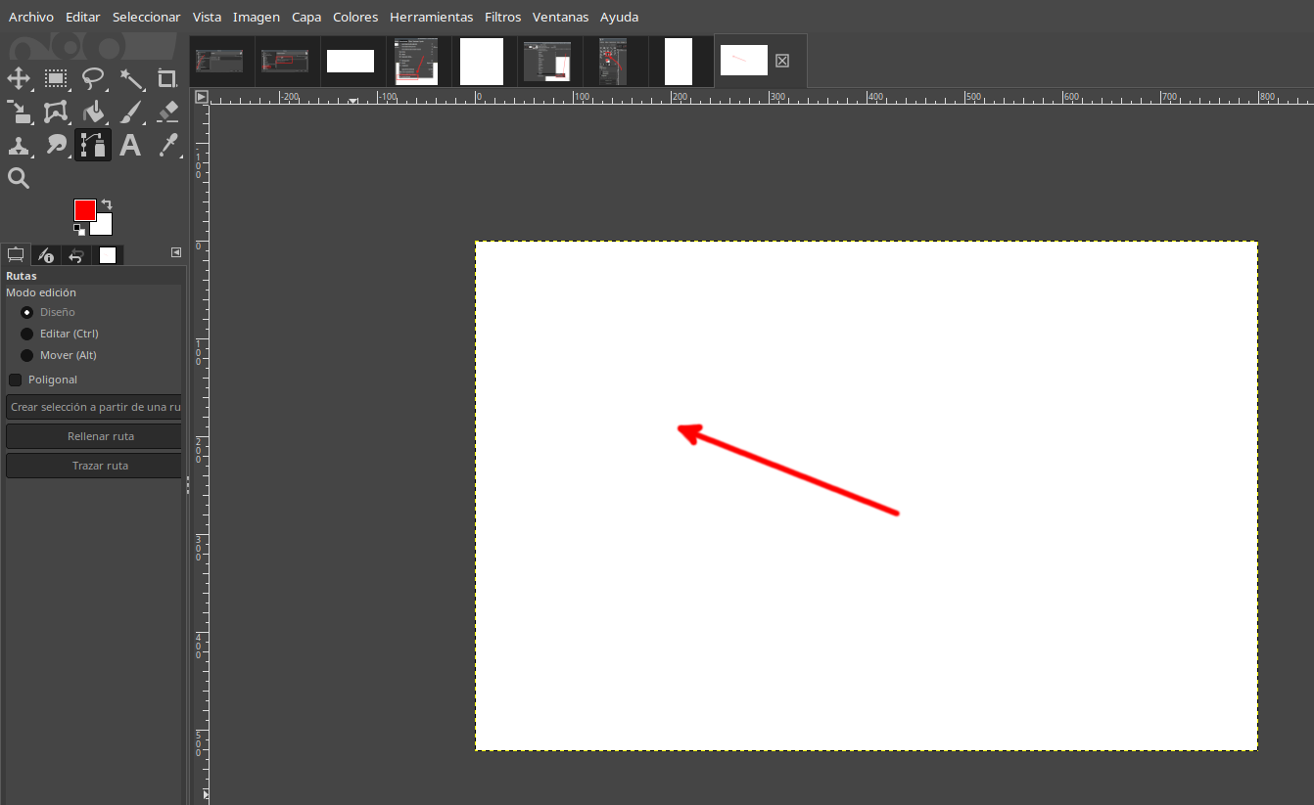Choose the Editar (Ctrl) radio option

pyautogui.click(x=27, y=334)
